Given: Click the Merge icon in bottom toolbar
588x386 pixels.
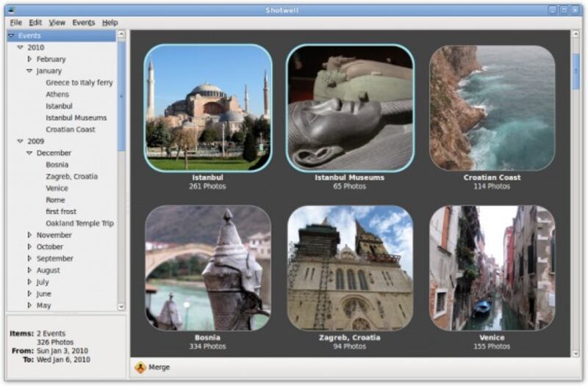Looking at the screenshot, I should tap(140, 367).
